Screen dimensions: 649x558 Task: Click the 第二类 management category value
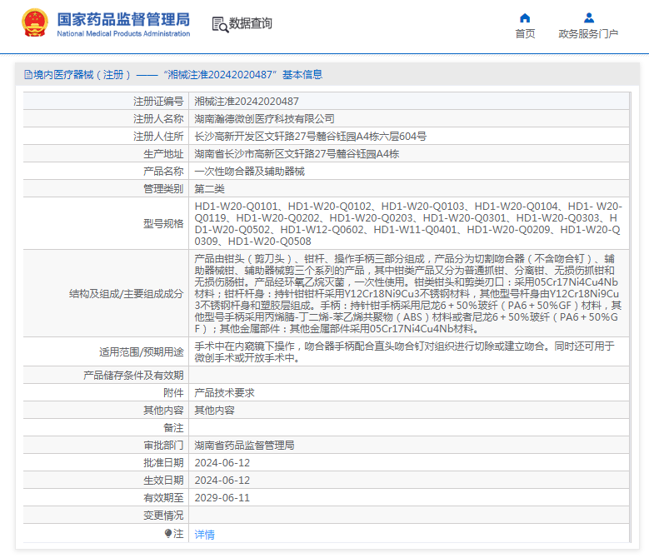coord(209,189)
